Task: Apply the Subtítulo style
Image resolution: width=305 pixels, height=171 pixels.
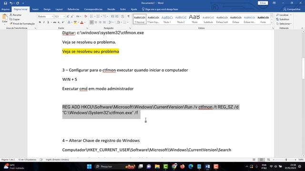Action: click(x=208, y=19)
